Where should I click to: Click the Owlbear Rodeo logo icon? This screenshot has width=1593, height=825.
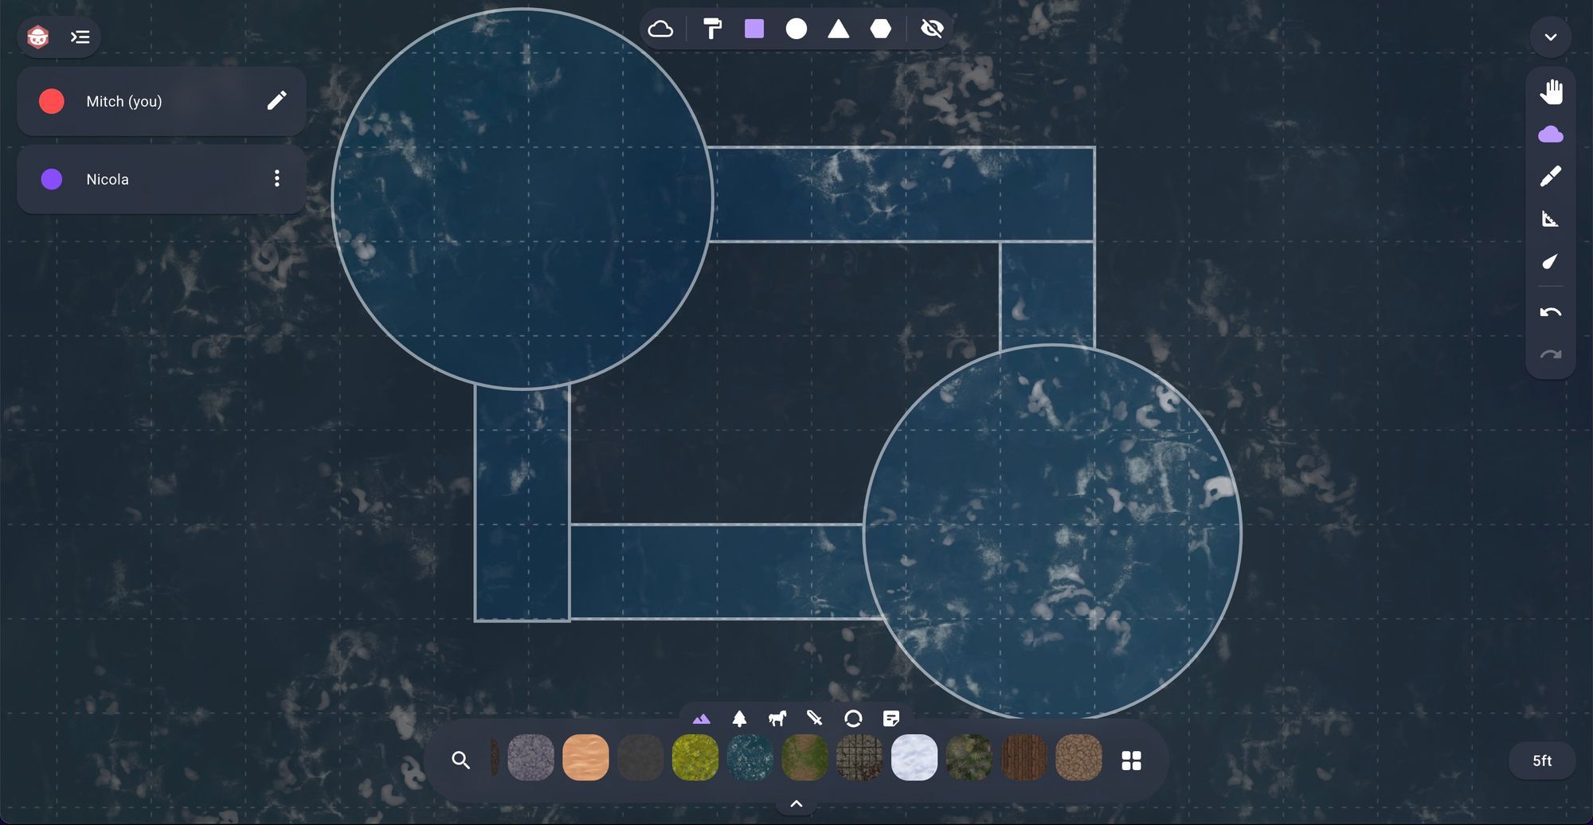(38, 37)
